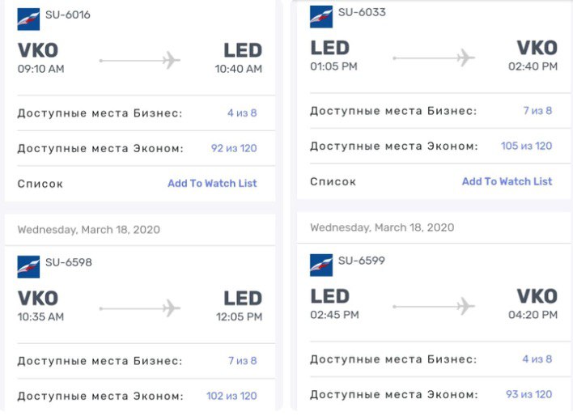
Task: Click the Aeroflot logo for flight SU-6016
Action: click(28, 19)
